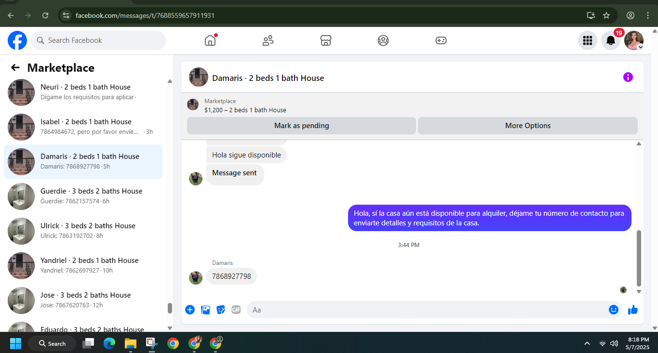Screen dimensions: 658x353
Task: Open the Facebook logo home link
Action: click(17, 40)
